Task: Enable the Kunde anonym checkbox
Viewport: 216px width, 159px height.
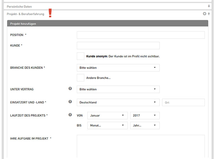Action: coord(81,56)
